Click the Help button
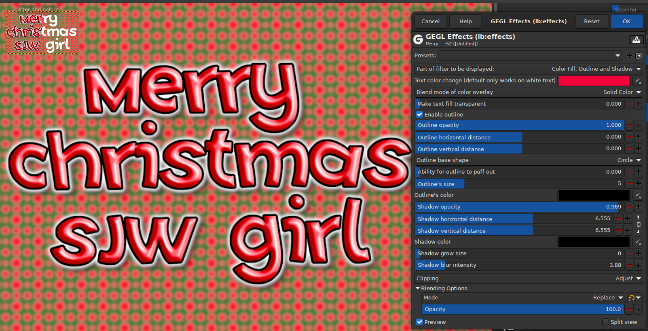The height and width of the screenshot is (331, 648). (465, 21)
